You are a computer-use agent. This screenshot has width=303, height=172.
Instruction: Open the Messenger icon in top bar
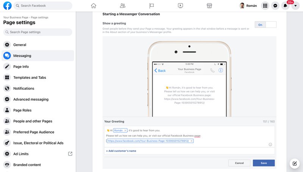click(x=275, y=6)
